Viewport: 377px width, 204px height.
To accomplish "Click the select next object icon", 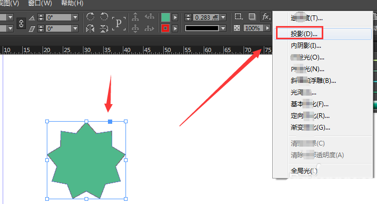I will (x=149, y=28).
